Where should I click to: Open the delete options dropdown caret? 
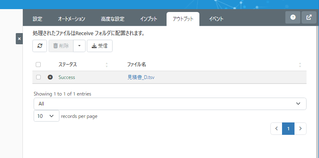(79, 46)
